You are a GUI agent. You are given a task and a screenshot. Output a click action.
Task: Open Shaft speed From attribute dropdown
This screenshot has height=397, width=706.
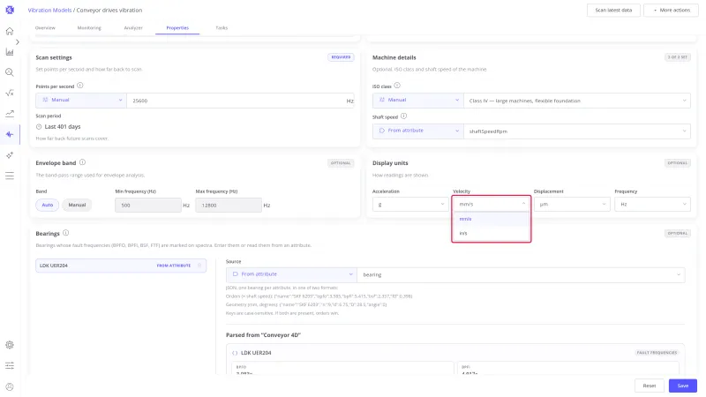click(417, 131)
